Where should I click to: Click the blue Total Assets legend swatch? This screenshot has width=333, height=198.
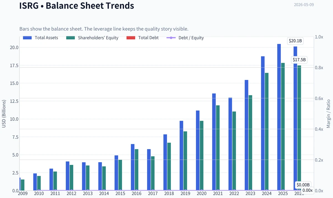tap(27, 38)
